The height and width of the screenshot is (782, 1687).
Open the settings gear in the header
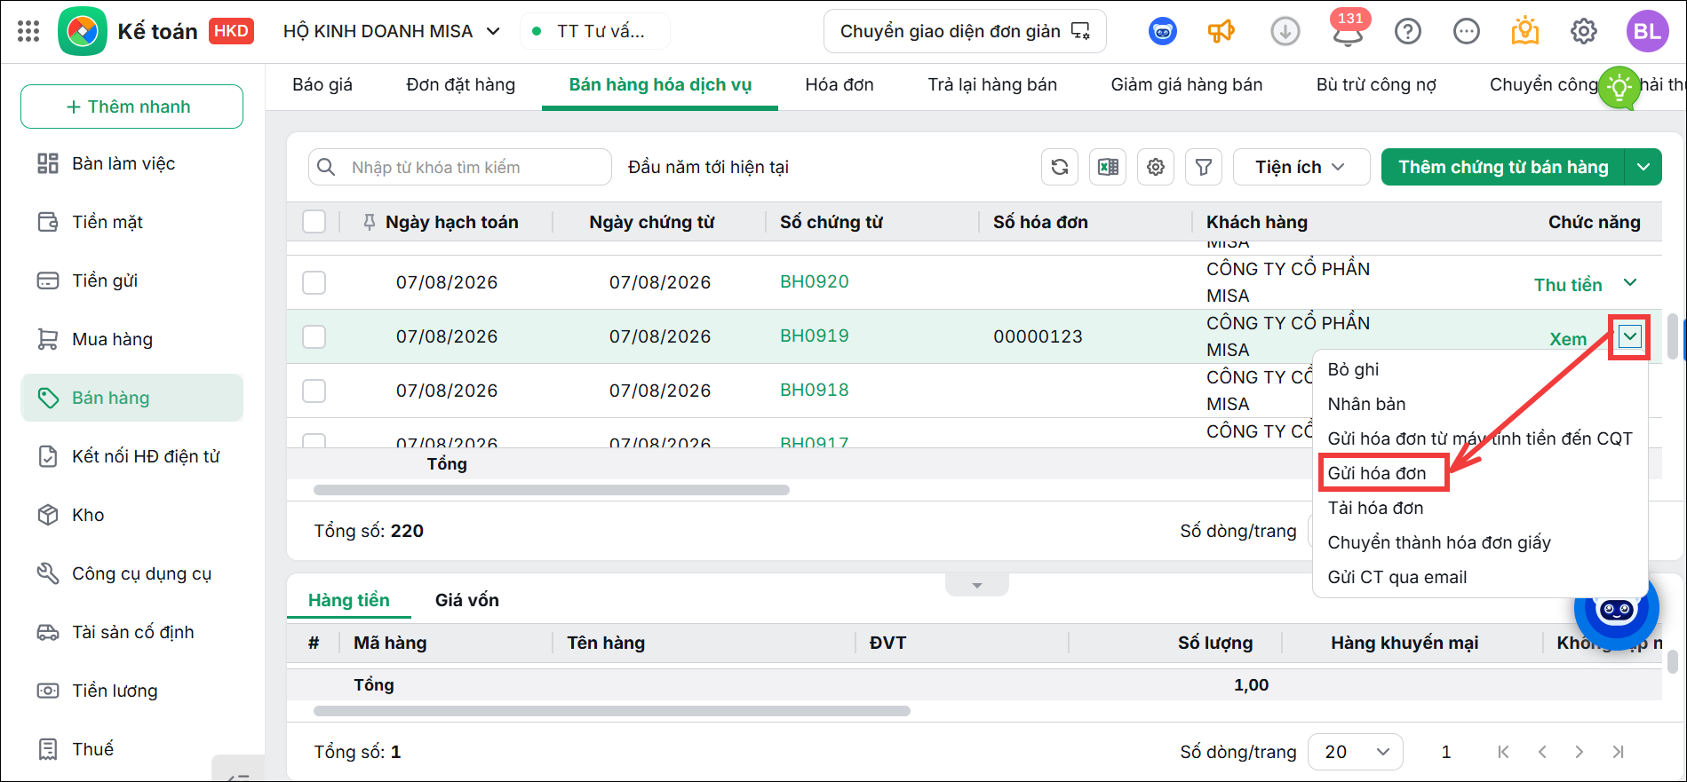point(1583,32)
